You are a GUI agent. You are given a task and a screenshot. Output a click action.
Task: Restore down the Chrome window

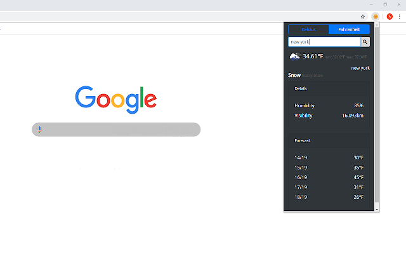click(385, 4)
